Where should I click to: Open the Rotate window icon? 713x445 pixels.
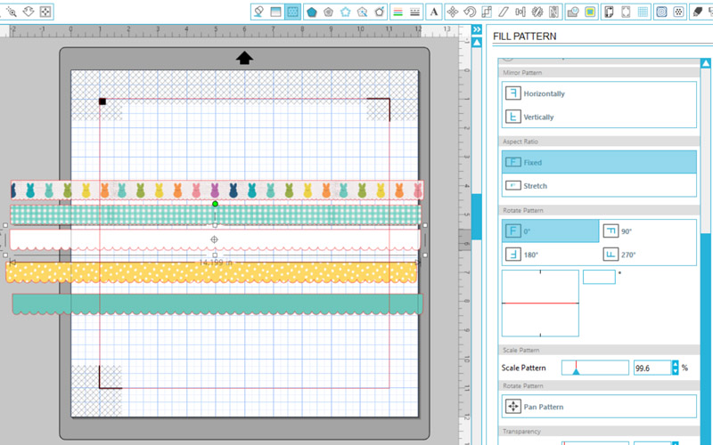point(470,12)
